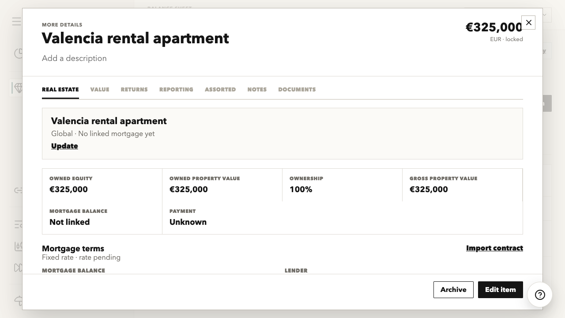Open the Documents tab
565x318 pixels.
coord(297,90)
